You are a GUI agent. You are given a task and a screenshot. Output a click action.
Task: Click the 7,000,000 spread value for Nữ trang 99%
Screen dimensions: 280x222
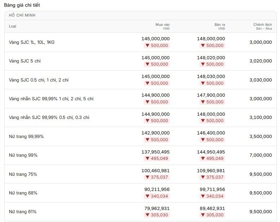click(261, 155)
